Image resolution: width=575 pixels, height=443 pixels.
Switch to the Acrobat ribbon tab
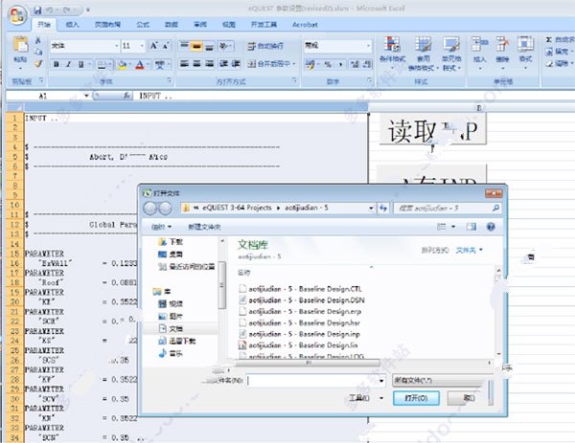(305, 25)
